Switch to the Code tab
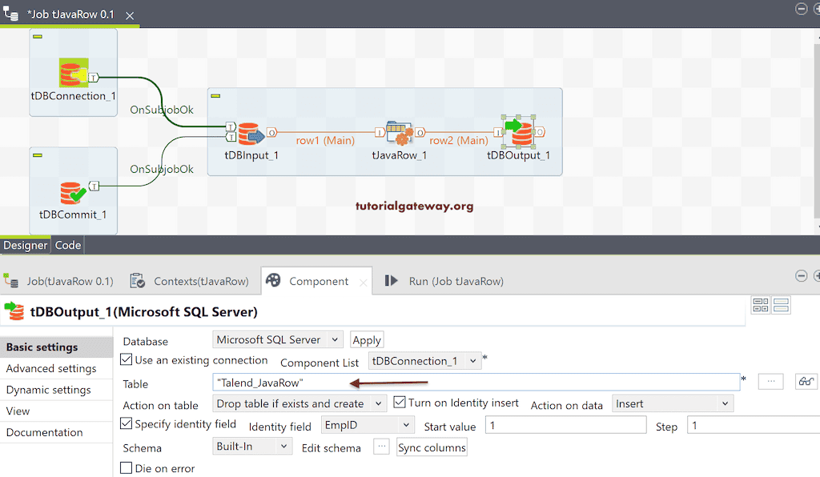The height and width of the screenshot is (477, 820). [67, 245]
